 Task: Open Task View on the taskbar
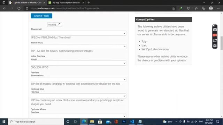point(76,122)
